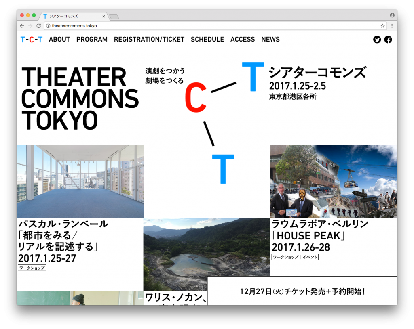Navigate to ACCESS section
The height and width of the screenshot is (329, 414).
(243, 40)
